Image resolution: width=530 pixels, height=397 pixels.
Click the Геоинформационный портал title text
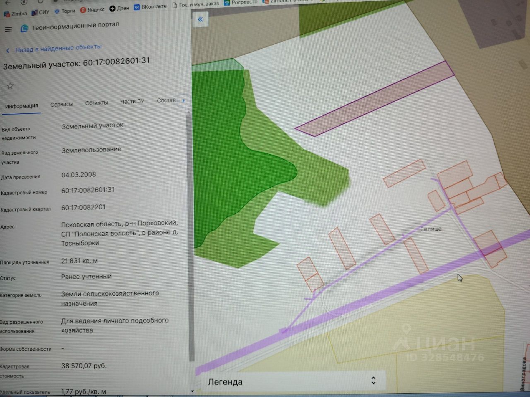(x=75, y=26)
